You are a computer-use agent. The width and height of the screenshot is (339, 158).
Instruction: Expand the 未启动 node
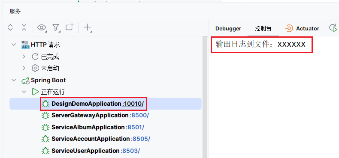coord(24,69)
